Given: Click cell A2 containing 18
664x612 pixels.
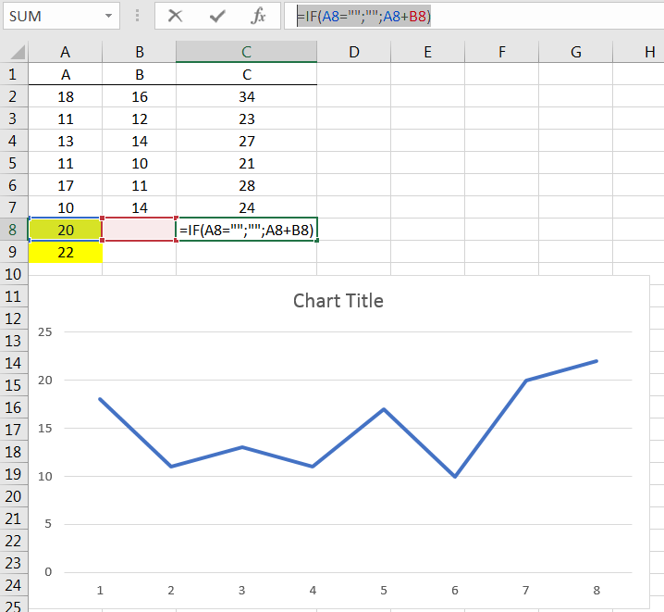Looking at the screenshot, I should click(66, 96).
